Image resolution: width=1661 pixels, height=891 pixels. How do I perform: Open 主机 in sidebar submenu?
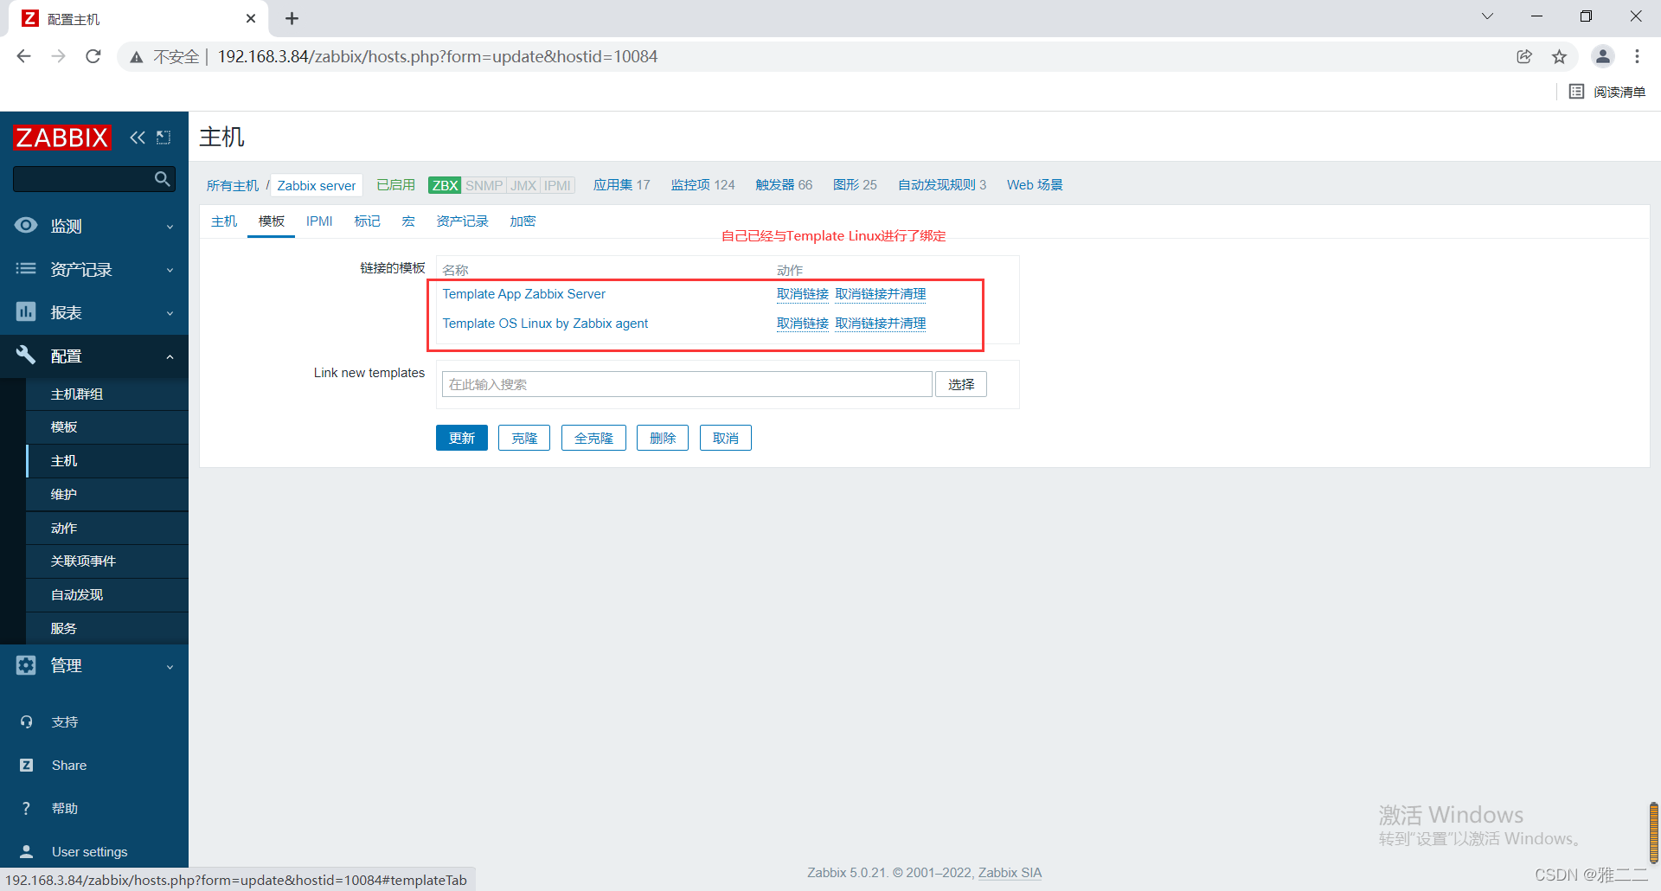click(x=107, y=461)
